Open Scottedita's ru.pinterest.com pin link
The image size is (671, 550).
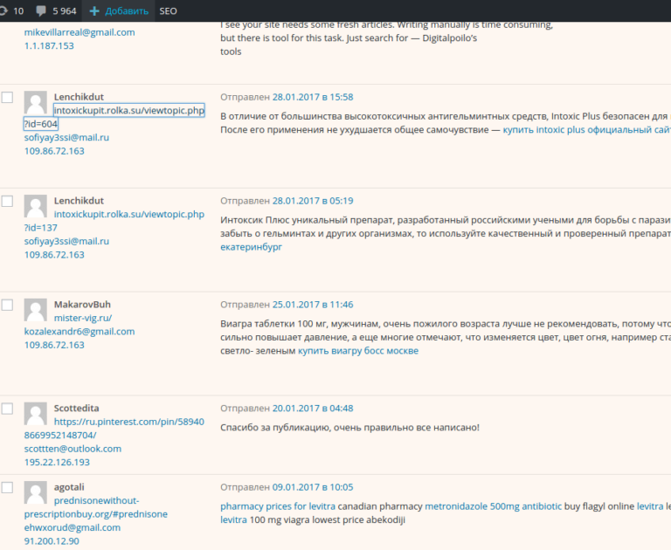(128, 422)
